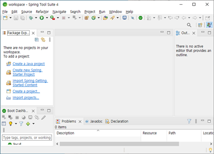214x154 pixels.
Task: Open the Debug configurations dropdown arrow
Action: pos(36,18)
